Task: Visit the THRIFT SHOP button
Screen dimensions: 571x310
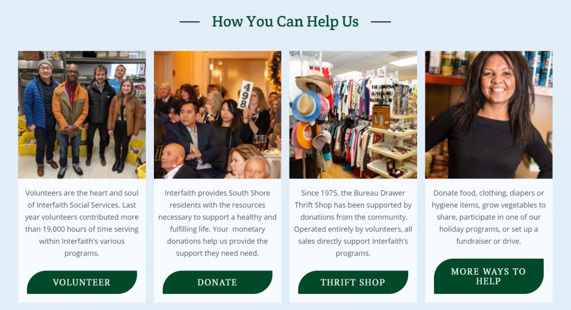Action: pyautogui.click(x=353, y=282)
